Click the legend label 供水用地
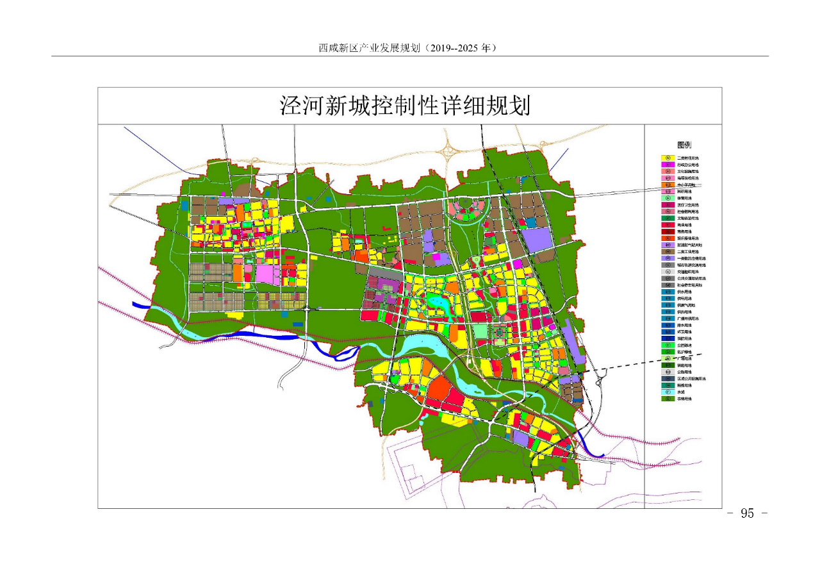Image resolution: width=820 pixels, height=580 pixels. tap(685, 292)
